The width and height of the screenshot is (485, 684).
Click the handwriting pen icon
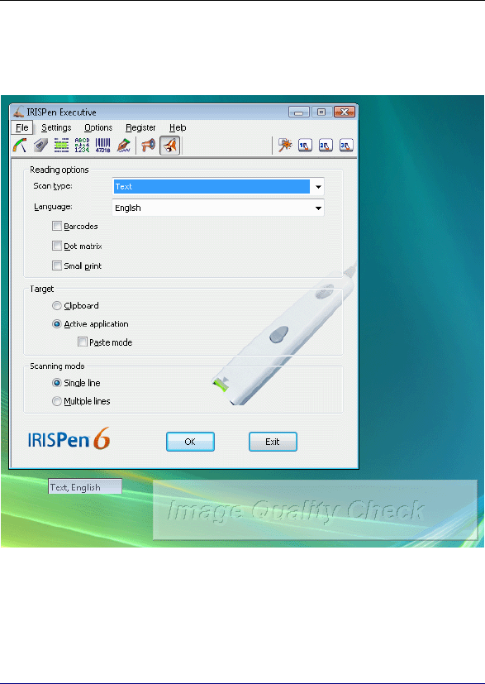(124, 146)
